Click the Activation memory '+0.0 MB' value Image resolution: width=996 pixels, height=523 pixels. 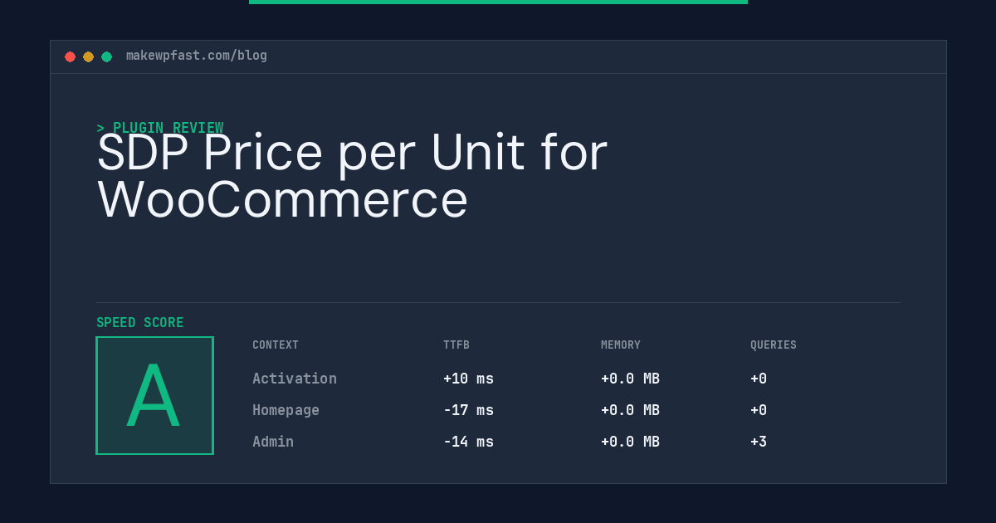tap(630, 379)
